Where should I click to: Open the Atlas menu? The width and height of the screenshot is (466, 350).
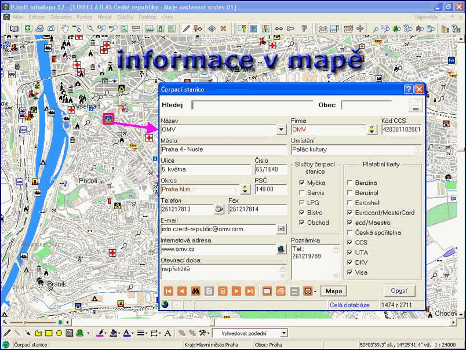coord(18,17)
